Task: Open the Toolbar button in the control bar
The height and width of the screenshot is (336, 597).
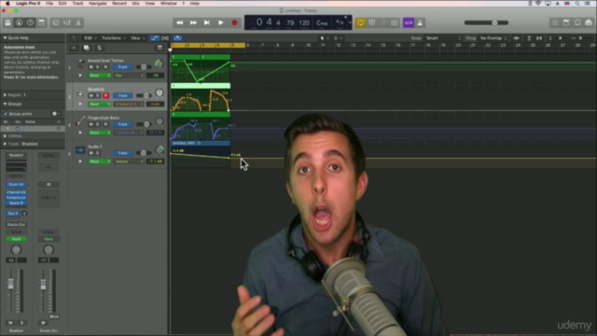Action: [x=41, y=22]
